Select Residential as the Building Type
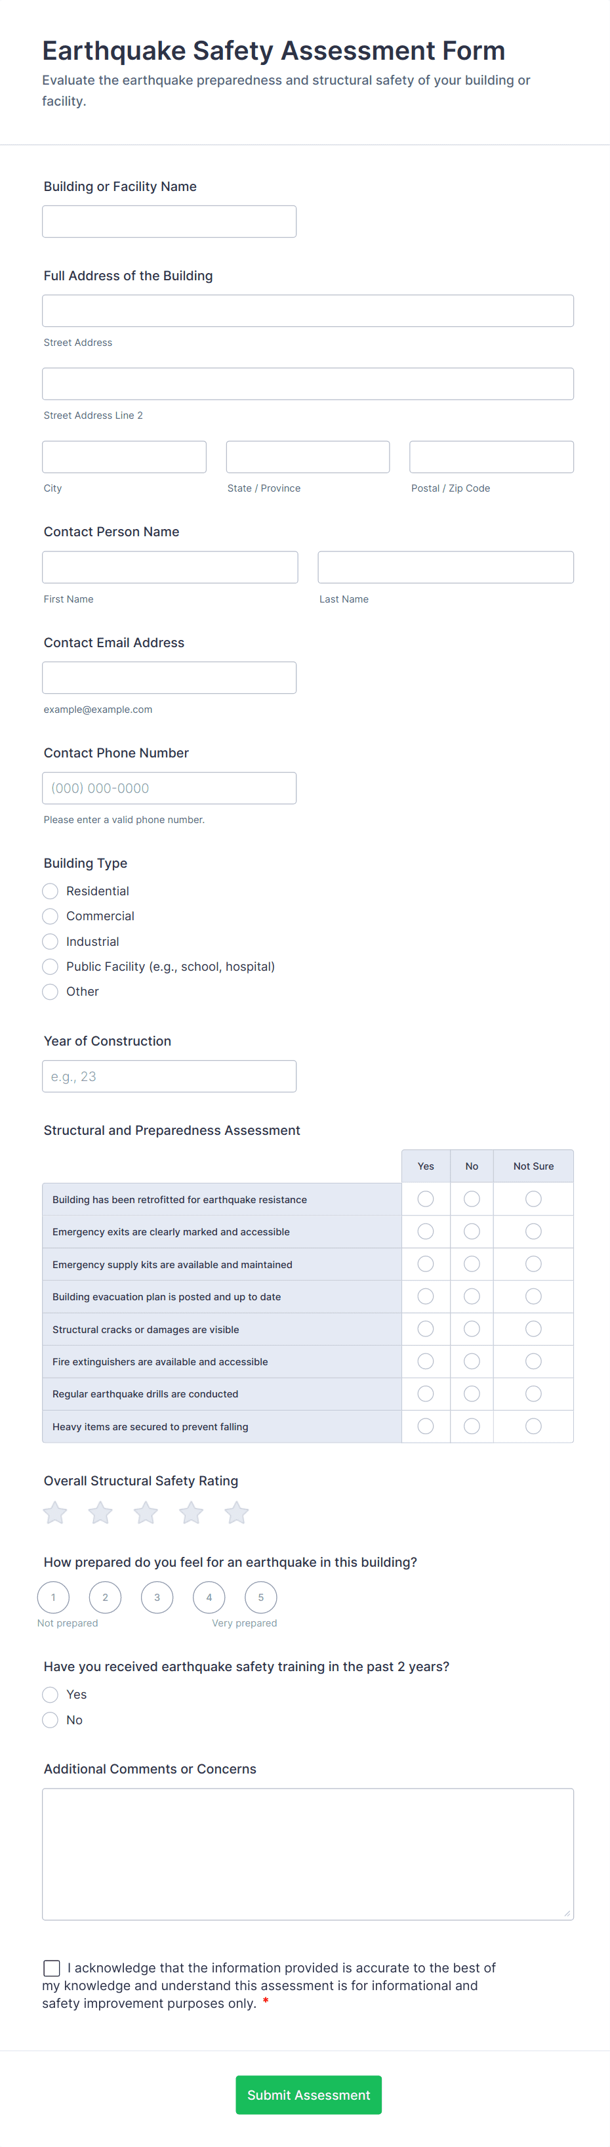This screenshot has height=2147, width=610. 50,890
